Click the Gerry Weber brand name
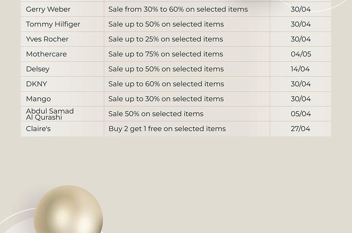This screenshot has height=233, width=352. pyautogui.click(x=48, y=9)
